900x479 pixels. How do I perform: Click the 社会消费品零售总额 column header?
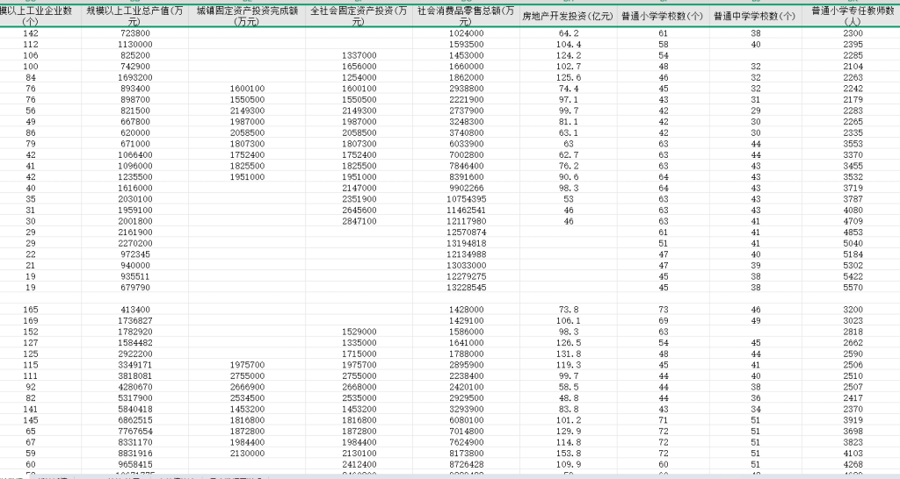(x=466, y=16)
